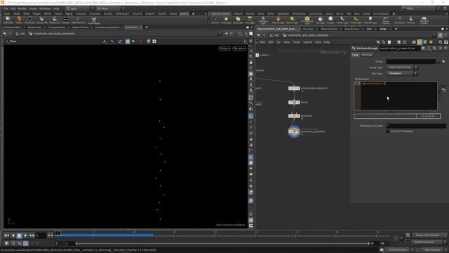Click the timeline frame scrubber bar

pos(223,235)
